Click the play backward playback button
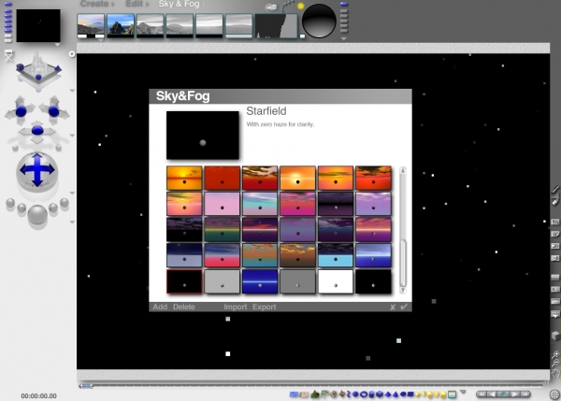The image size is (561, 401). click(493, 394)
